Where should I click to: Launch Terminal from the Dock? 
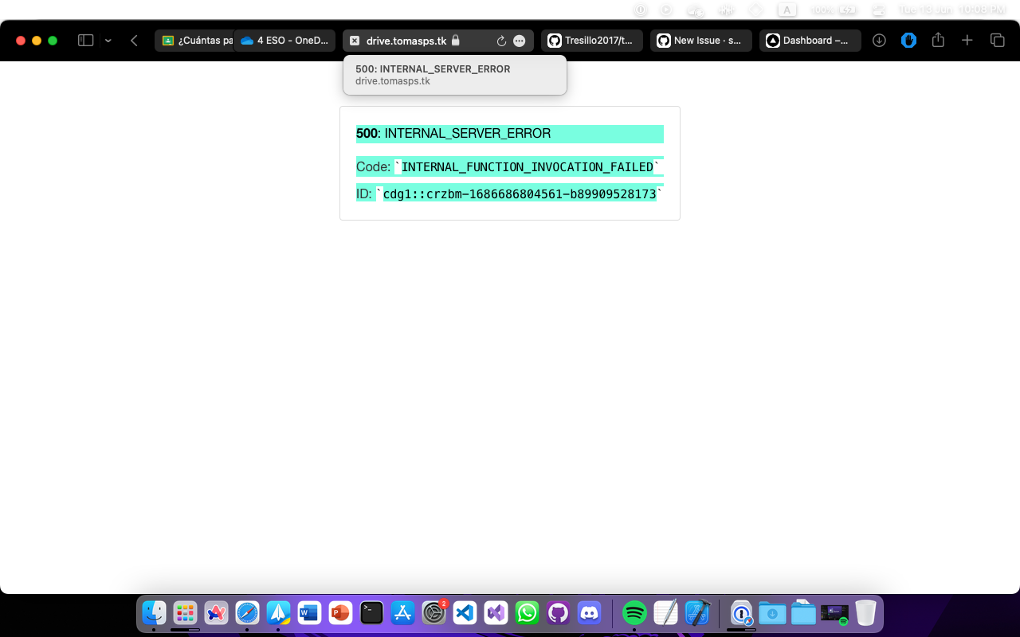point(371,613)
